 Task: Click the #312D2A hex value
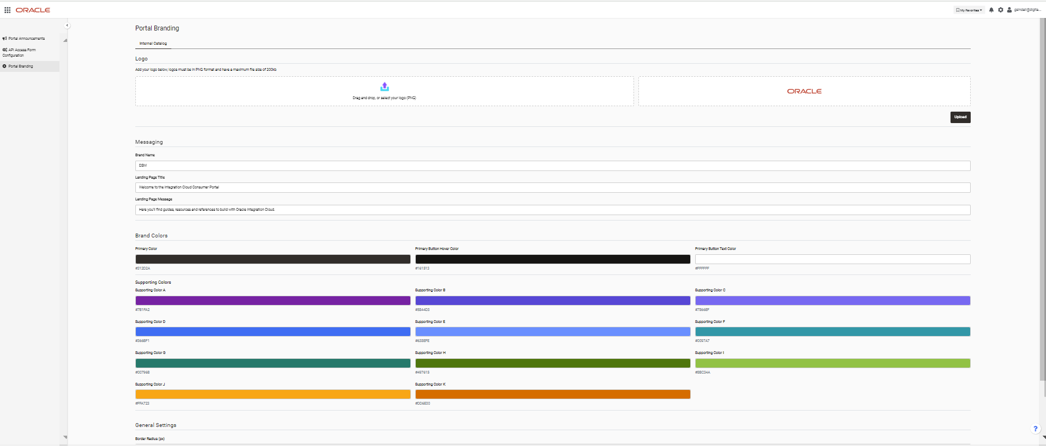pyautogui.click(x=142, y=268)
